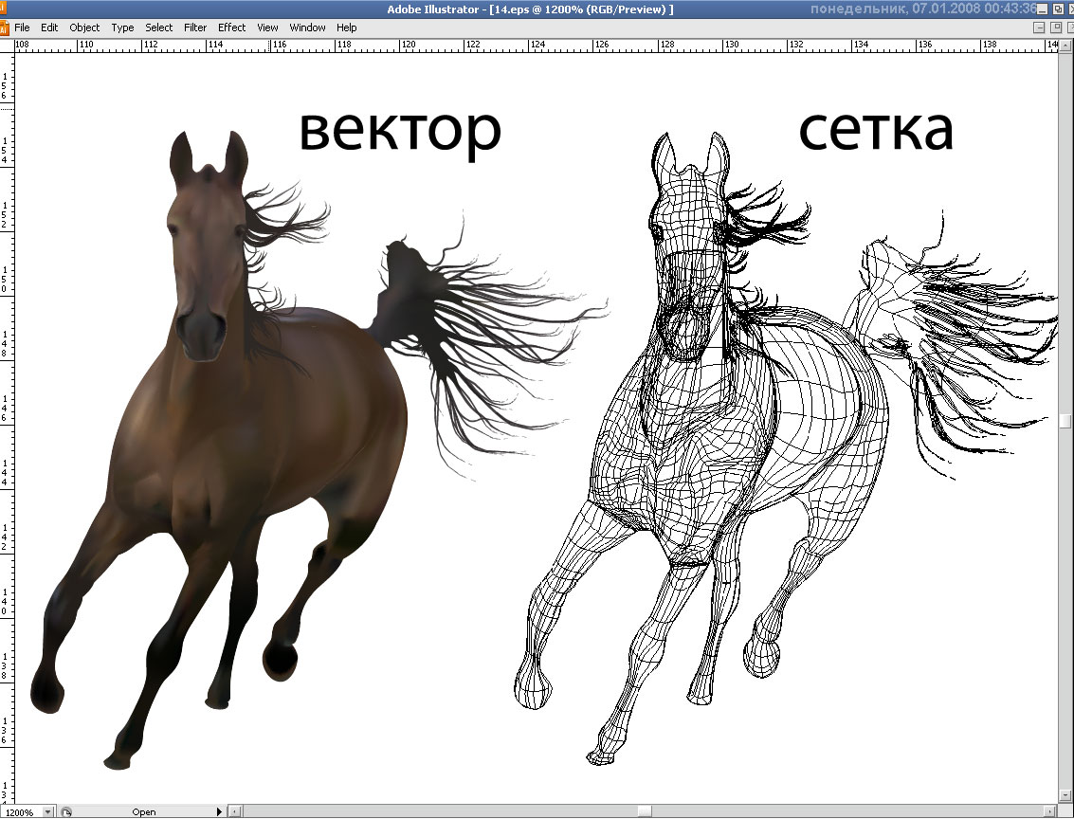Click the horizontal scrollbar thumb
The height and width of the screenshot is (819, 1074).
click(x=645, y=812)
